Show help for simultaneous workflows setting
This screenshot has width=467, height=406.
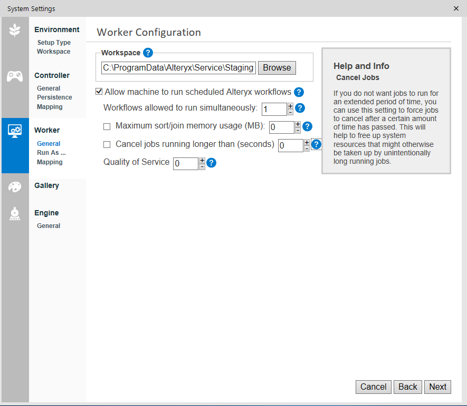point(300,108)
